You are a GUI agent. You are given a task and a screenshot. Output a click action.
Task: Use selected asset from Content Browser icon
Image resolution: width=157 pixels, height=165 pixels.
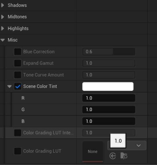pyautogui.click(x=113, y=156)
